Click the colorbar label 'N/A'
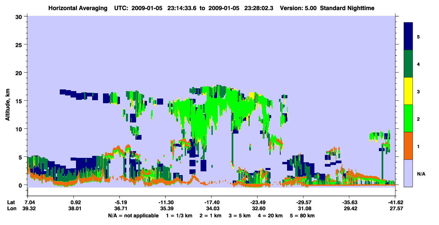 pyautogui.click(x=421, y=174)
